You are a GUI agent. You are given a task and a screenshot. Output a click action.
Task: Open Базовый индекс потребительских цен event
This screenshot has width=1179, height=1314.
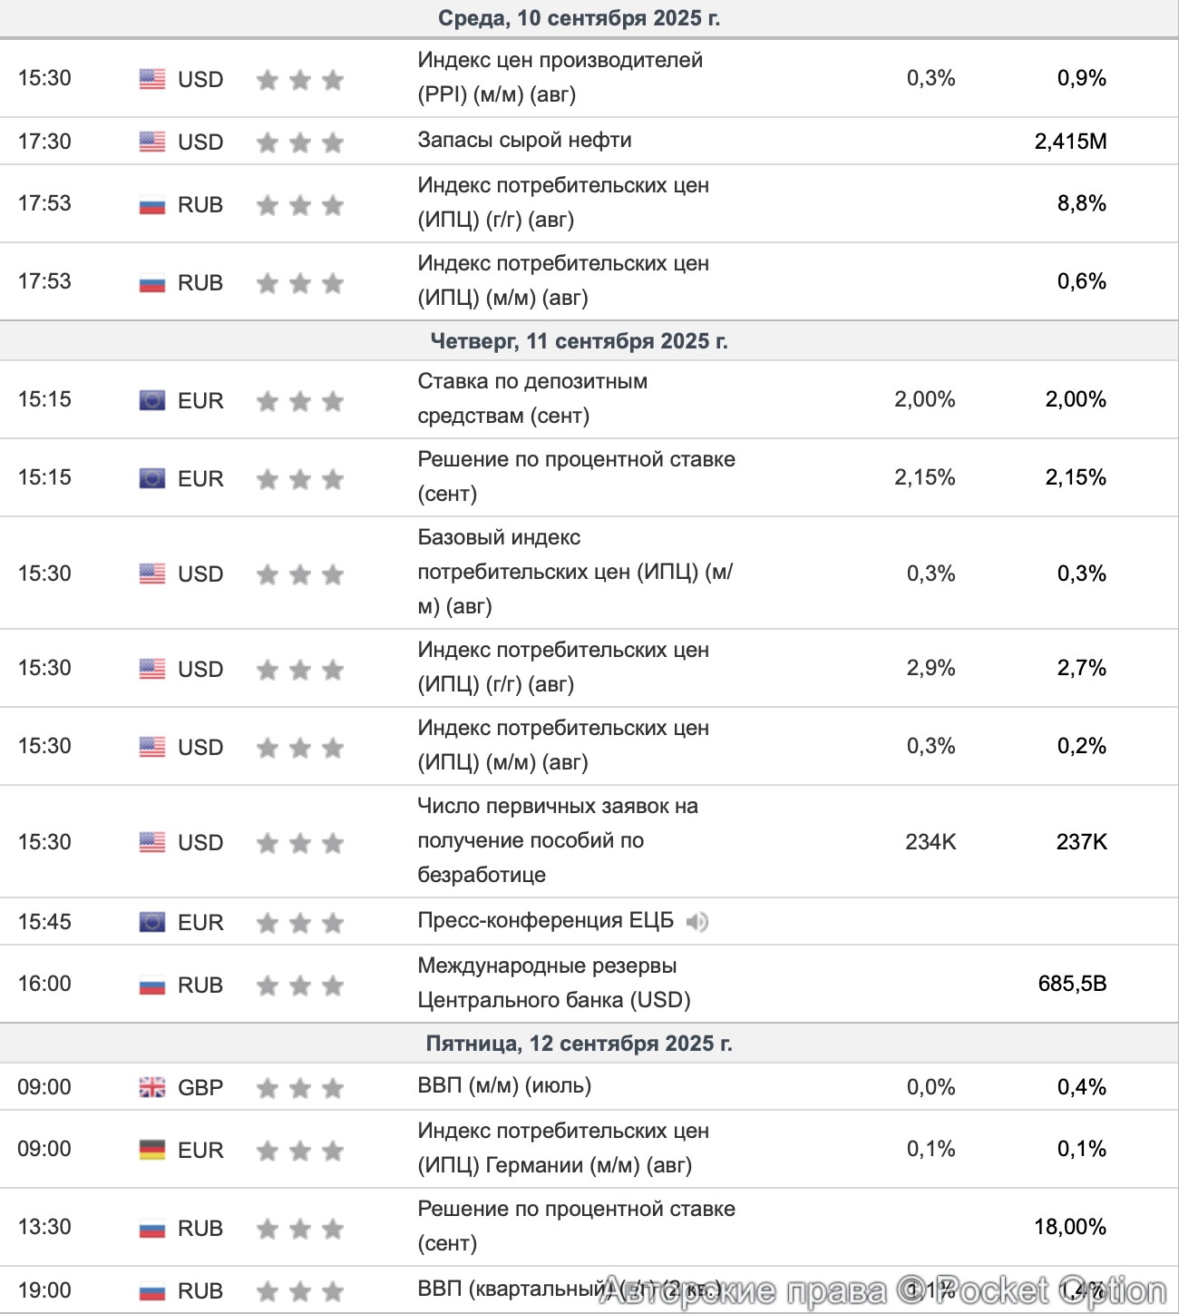(575, 572)
